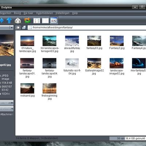The image size is (146, 146).
Task: Reload the folder with refresh icon
Action: pyautogui.click(x=27, y=20)
